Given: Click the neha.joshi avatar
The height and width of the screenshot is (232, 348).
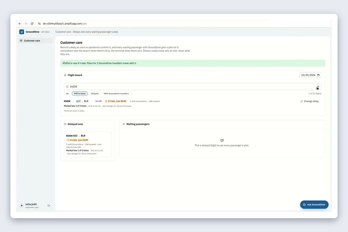Looking at the screenshot, I should click(x=22, y=206).
